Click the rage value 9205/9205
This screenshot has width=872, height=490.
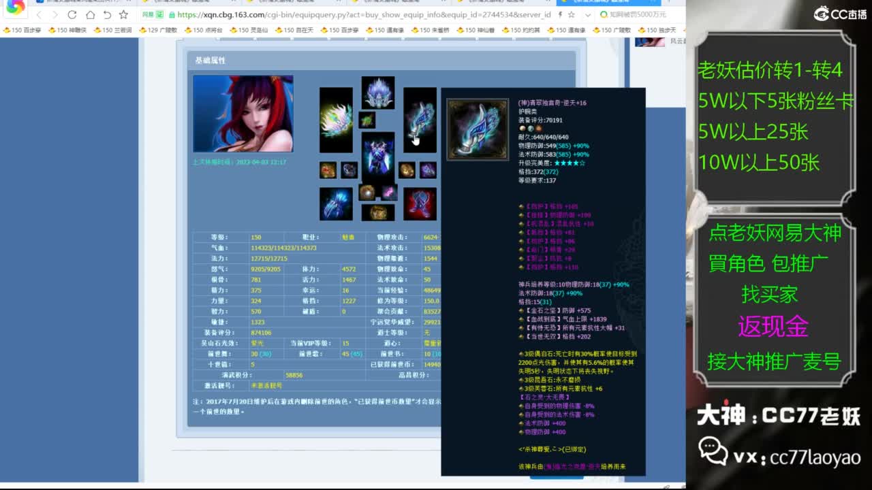pyautogui.click(x=266, y=269)
